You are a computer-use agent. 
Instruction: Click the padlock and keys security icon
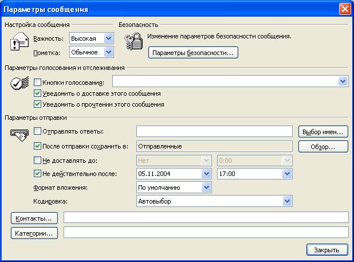click(x=133, y=41)
